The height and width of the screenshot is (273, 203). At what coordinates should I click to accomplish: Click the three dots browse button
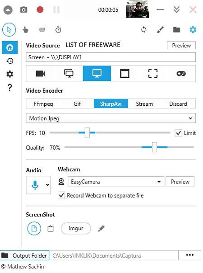point(189,255)
